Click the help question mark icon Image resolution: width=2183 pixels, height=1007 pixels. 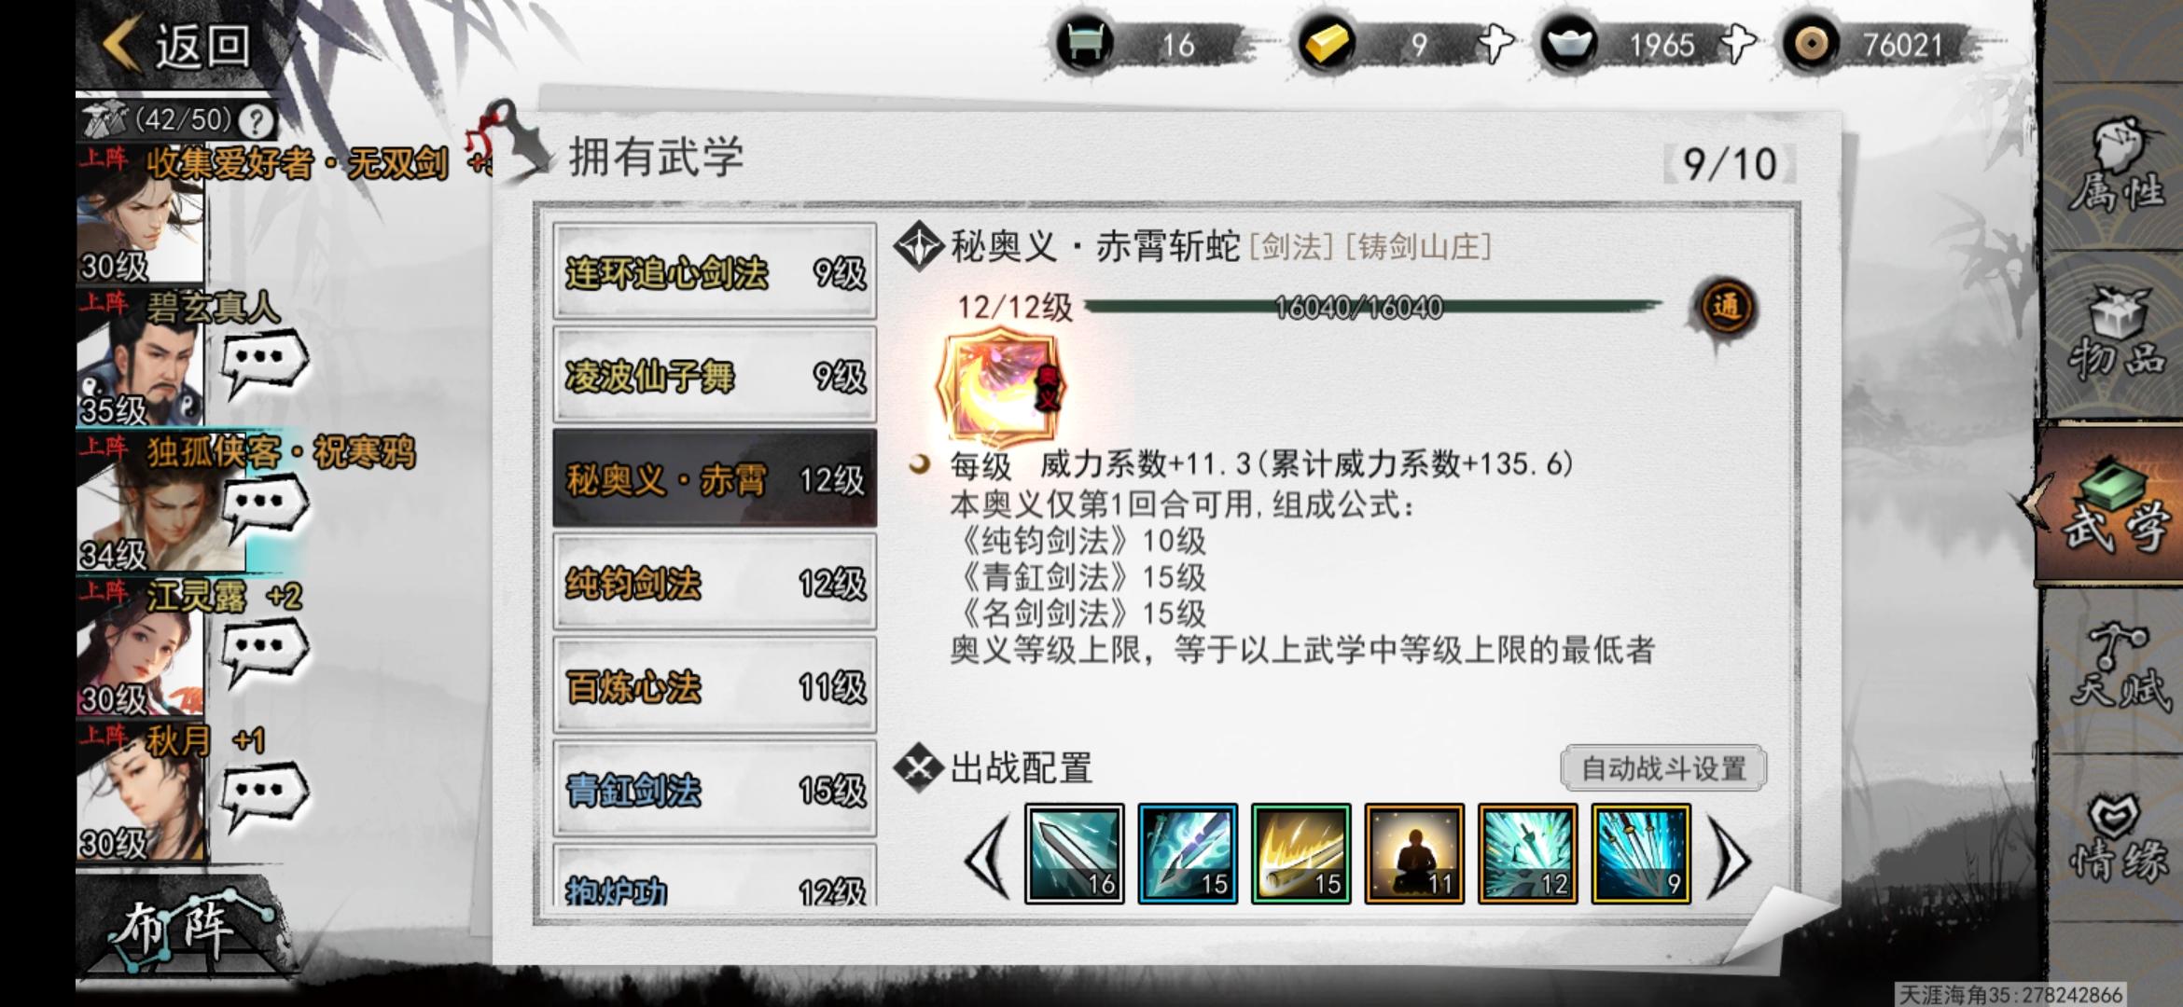pyautogui.click(x=256, y=120)
